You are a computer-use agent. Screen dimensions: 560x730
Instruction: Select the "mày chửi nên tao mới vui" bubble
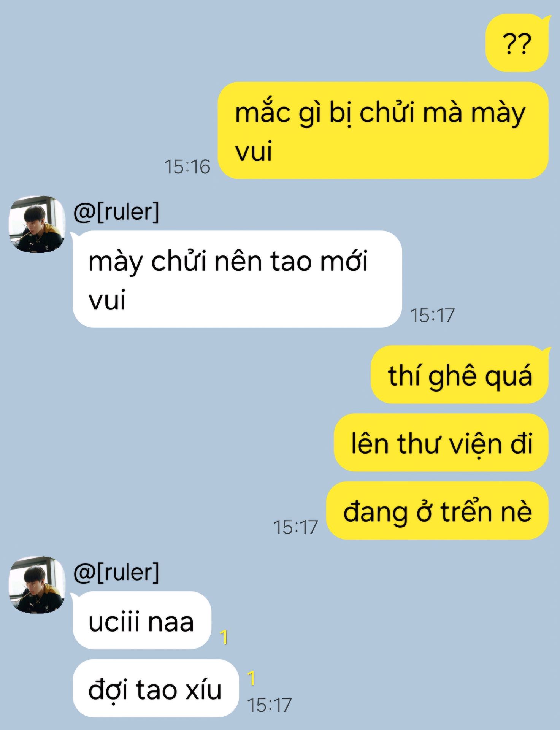pyautogui.click(x=237, y=279)
